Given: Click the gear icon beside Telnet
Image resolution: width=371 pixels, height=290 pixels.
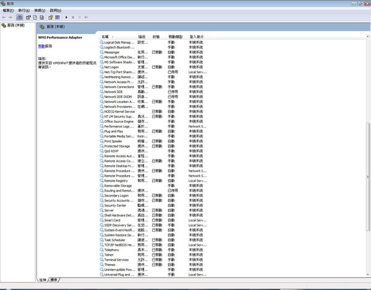Looking at the screenshot, I should click(101, 255).
